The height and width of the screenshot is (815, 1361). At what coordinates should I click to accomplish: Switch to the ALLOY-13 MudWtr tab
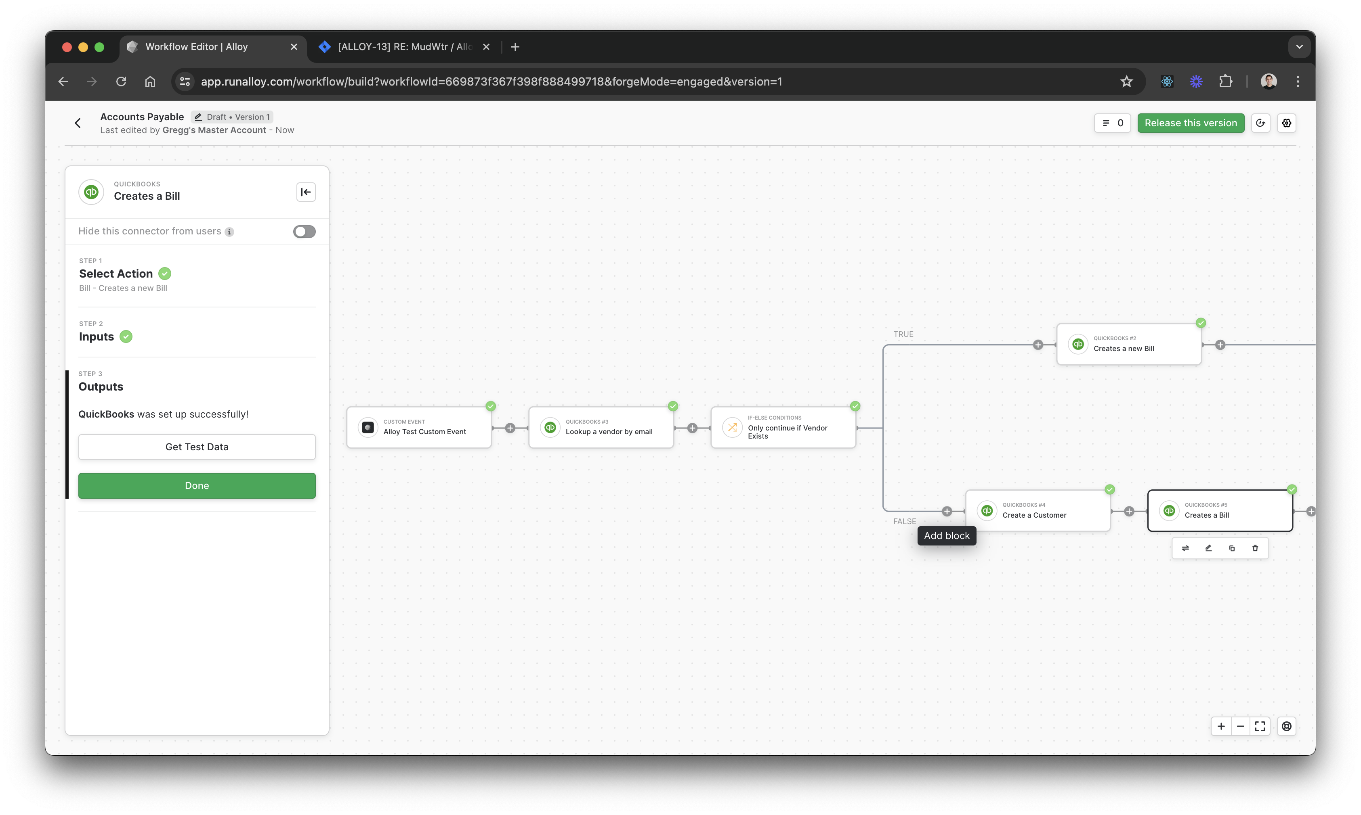pyautogui.click(x=404, y=47)
